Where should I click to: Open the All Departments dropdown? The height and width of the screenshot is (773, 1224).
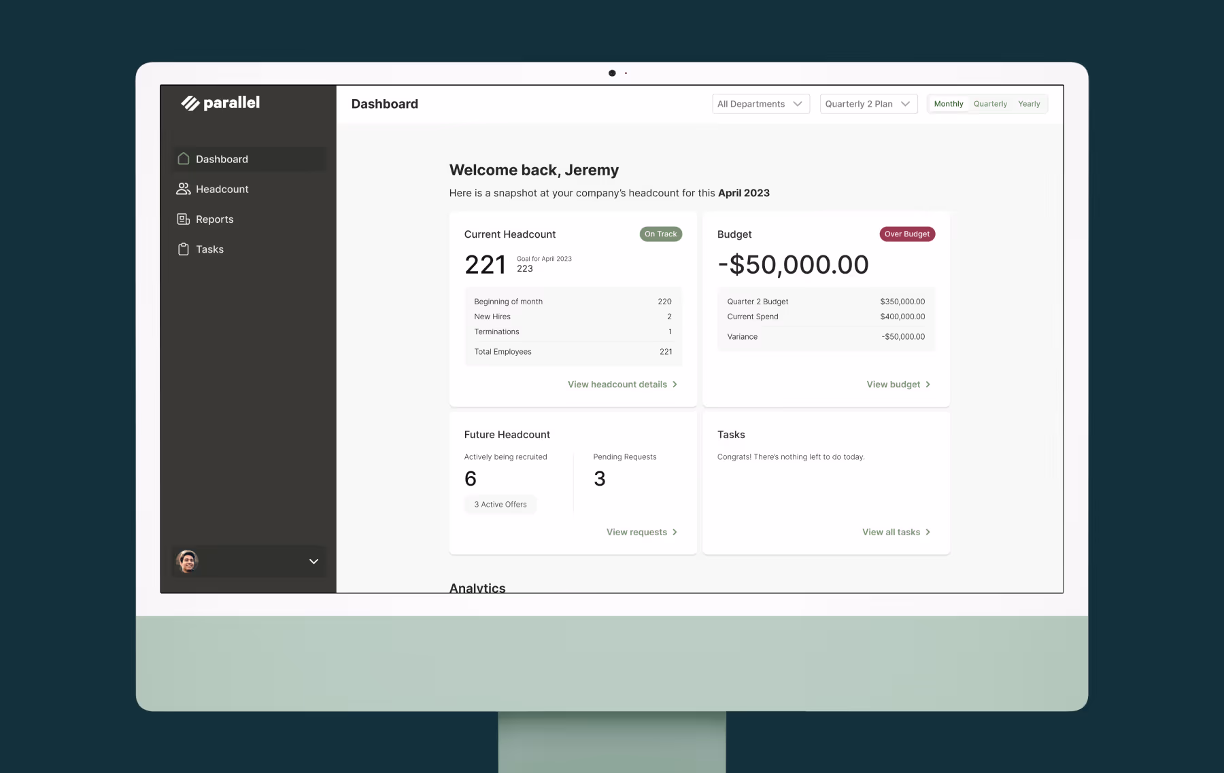(x=761, y=104)
